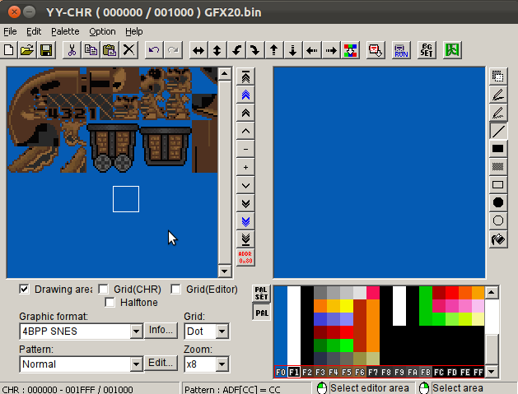
Task: Click the color replace icon
Action: pyautogui.click(x=350, y=50)
